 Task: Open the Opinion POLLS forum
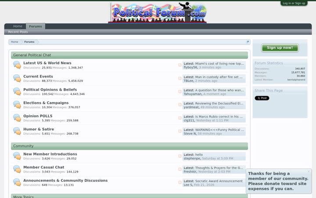tap(38, 116)
